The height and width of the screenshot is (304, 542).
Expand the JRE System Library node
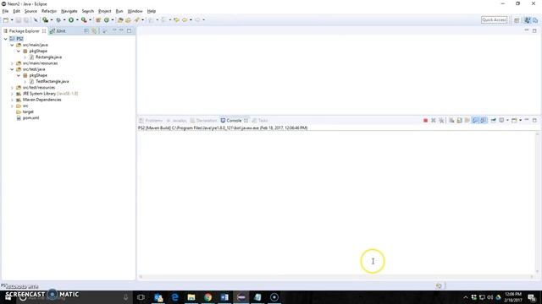[x=12, y=94]
